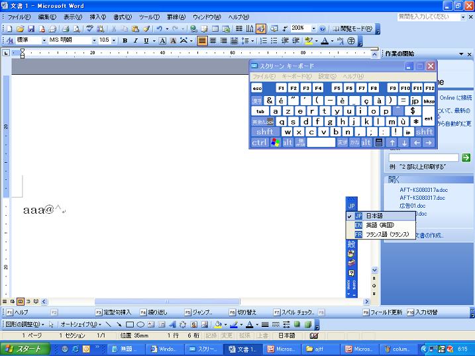Viewport: 475px width, 356px height.
Task: Click the Windows logo key on screen keyboard
Action: 275,142
